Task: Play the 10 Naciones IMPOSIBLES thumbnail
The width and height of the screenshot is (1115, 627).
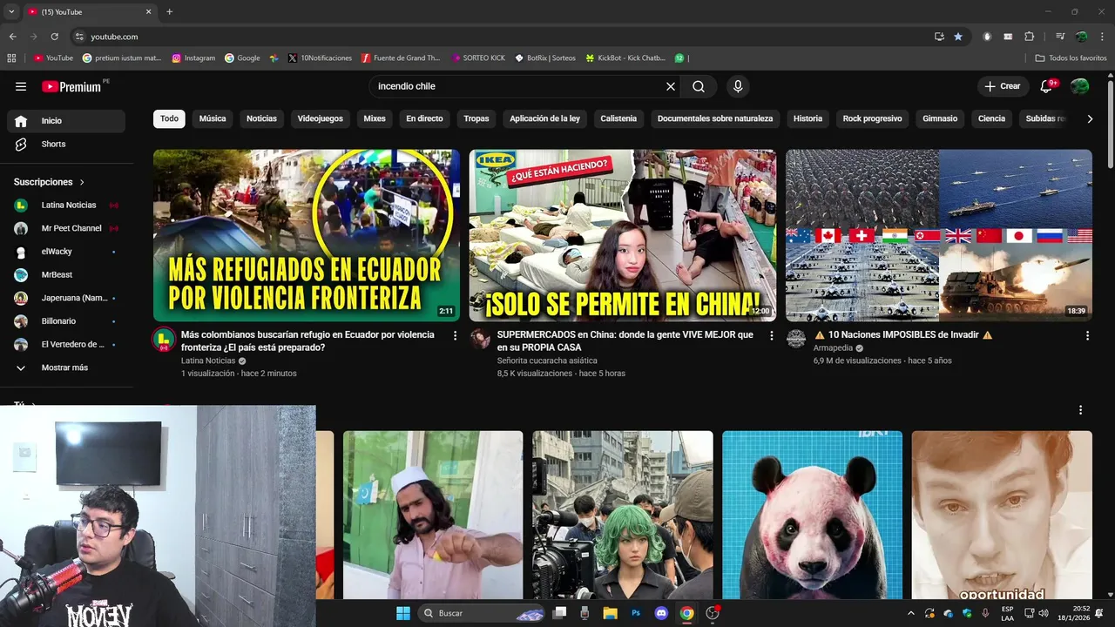Action: click(939, 235)
